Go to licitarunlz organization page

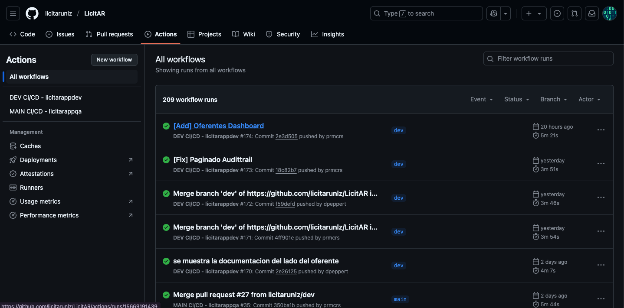pyautogui.click(x=59, y=13)
